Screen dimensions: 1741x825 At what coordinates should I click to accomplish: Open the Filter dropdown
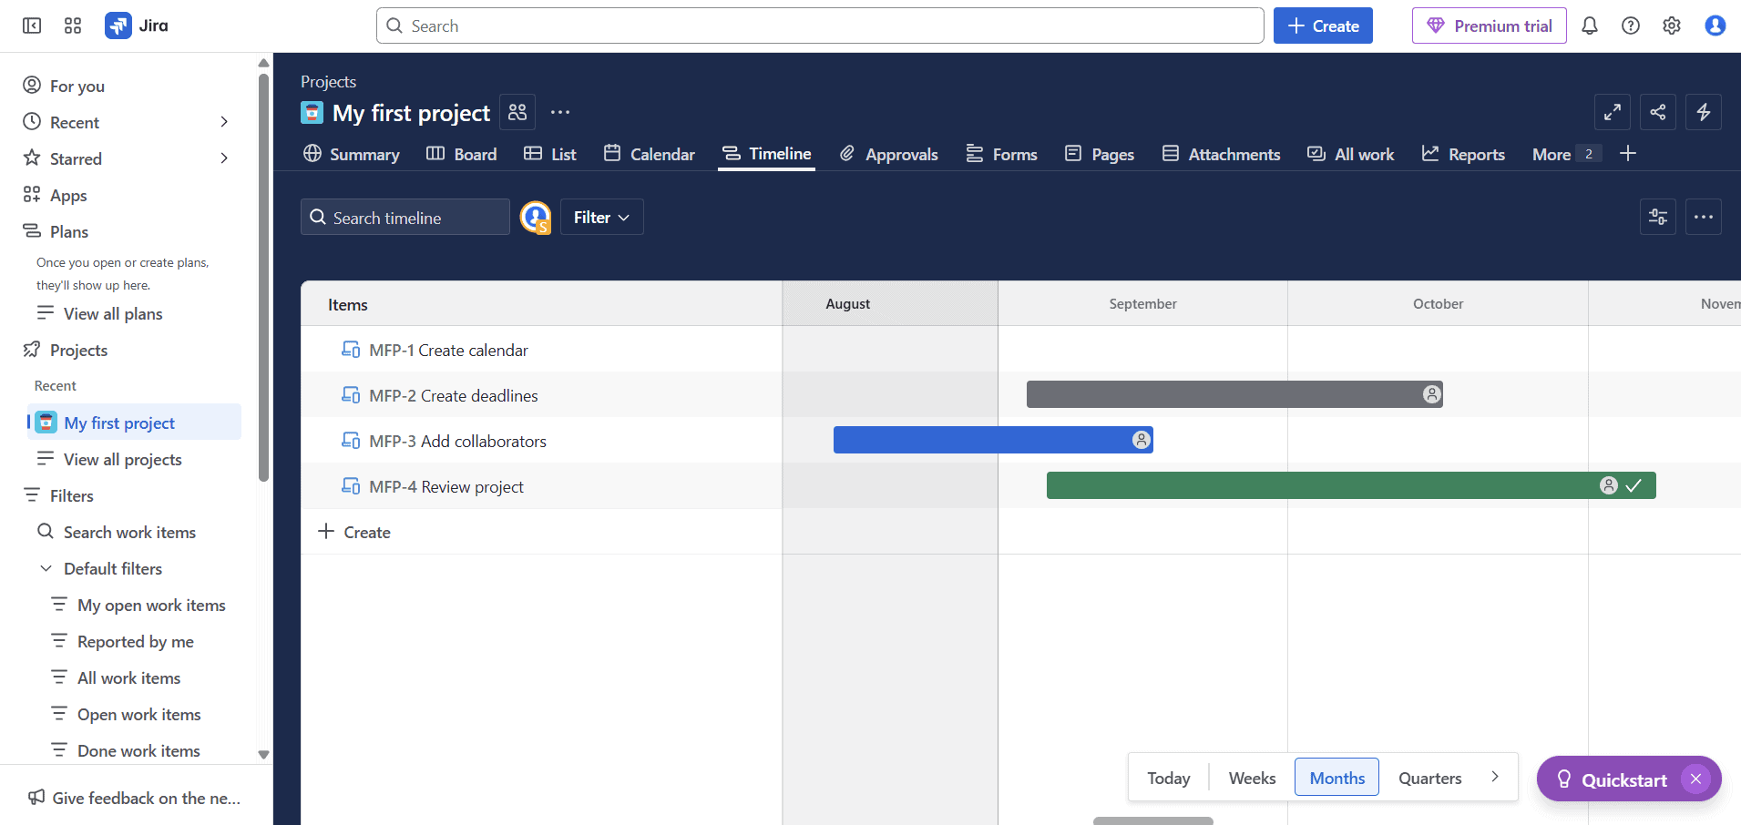pyautogui.click(x=601, y=217)
